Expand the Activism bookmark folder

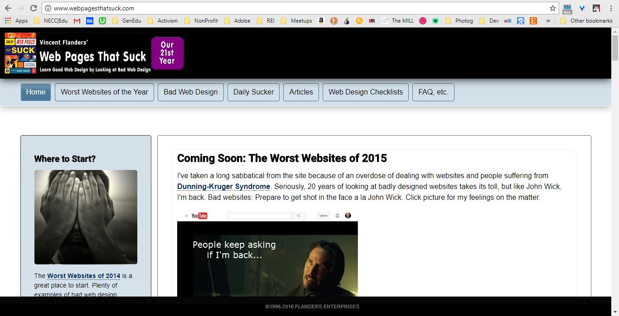click(163, 20)
